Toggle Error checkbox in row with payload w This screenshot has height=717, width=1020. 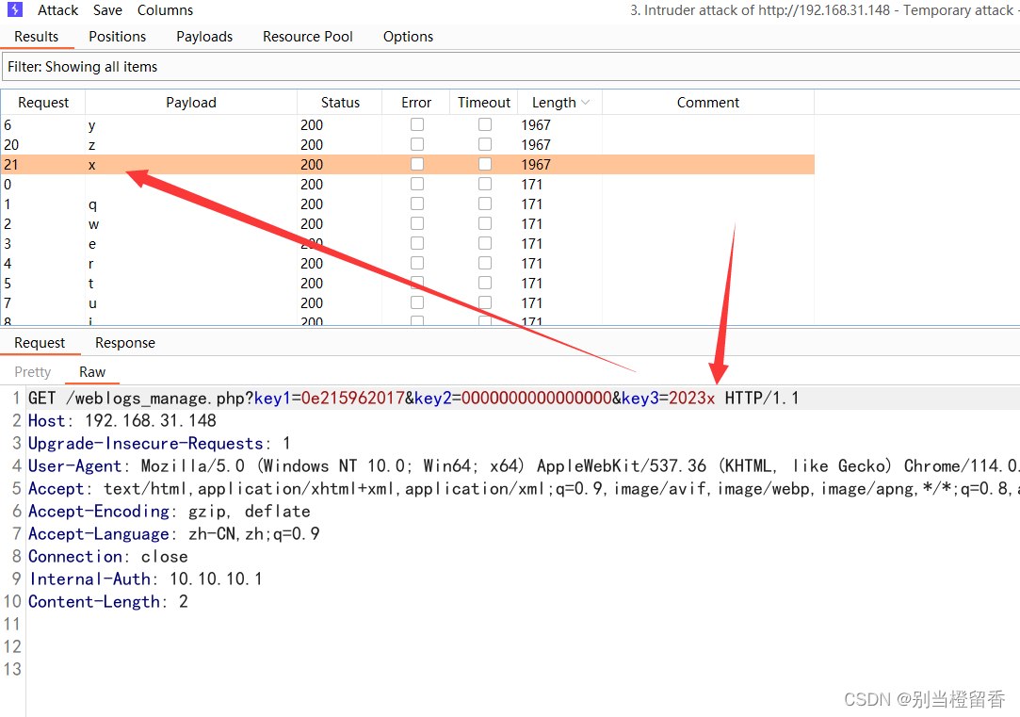click(417, 223)
